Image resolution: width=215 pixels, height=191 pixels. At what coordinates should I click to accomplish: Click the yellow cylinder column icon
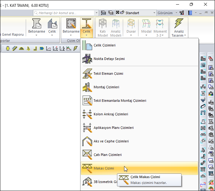[8, 49]
